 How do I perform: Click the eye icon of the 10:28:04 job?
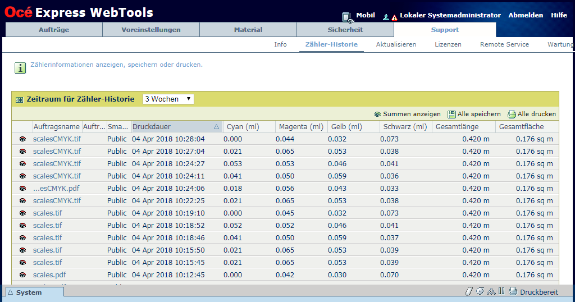point(22,139)
